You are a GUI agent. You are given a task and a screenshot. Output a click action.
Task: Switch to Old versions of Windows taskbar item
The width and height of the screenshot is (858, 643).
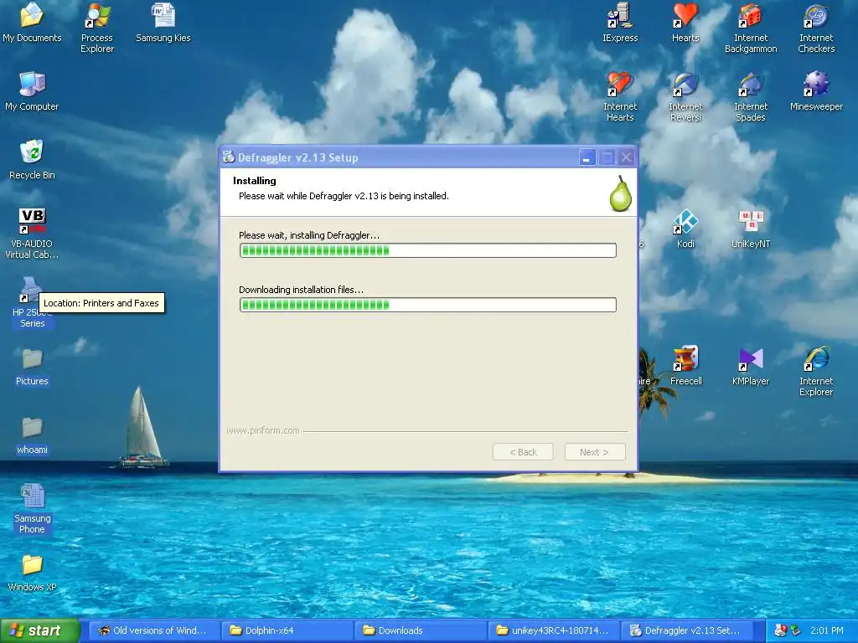(154, 630)
